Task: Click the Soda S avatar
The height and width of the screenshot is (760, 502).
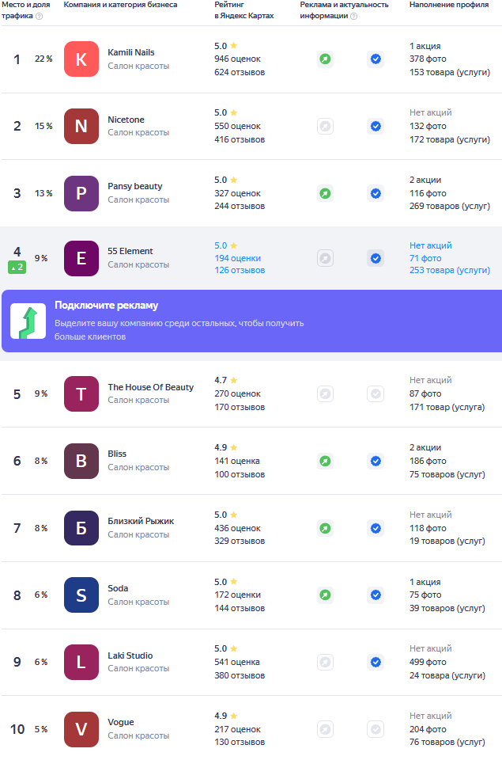Action: click(81, 595)
